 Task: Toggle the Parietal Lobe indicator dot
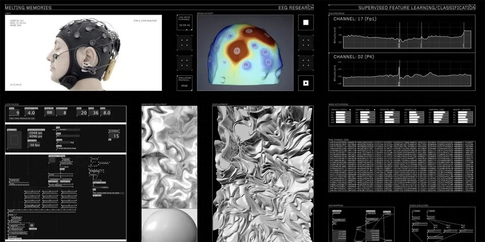[x=375, y=109]
